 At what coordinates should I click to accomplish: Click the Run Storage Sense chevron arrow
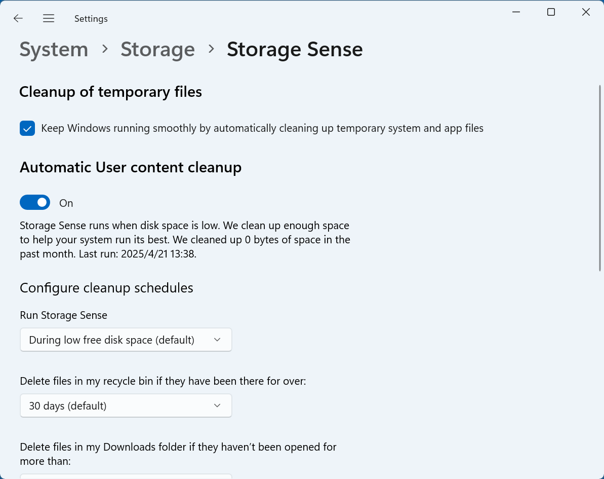tap(218, 340)
